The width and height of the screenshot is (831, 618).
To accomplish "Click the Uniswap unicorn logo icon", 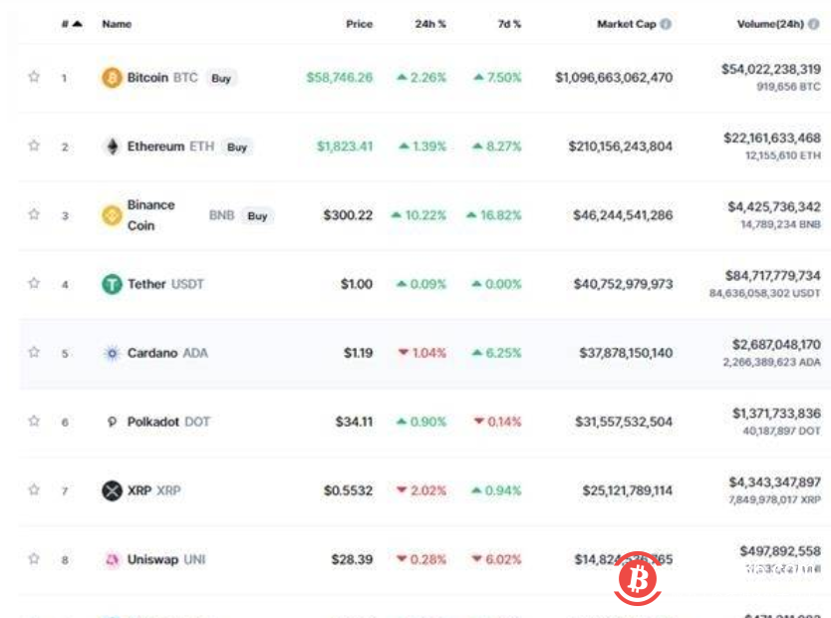I will click(113, 559).
